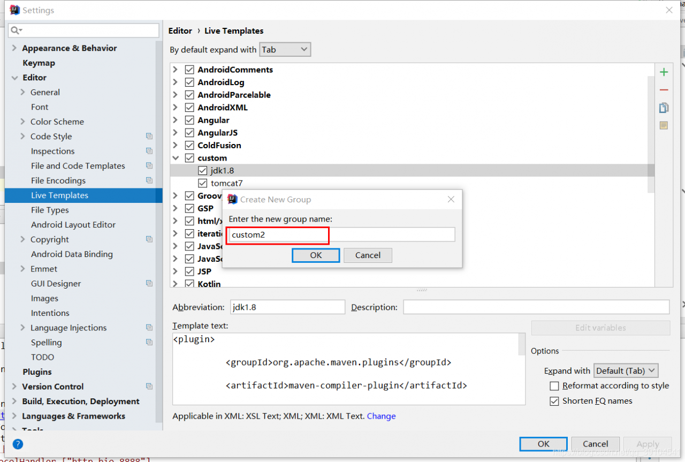Toggle the AndroidComments group checkbox
The height and width of the screenshot is (462, 685).
click(x=189, y=70)
